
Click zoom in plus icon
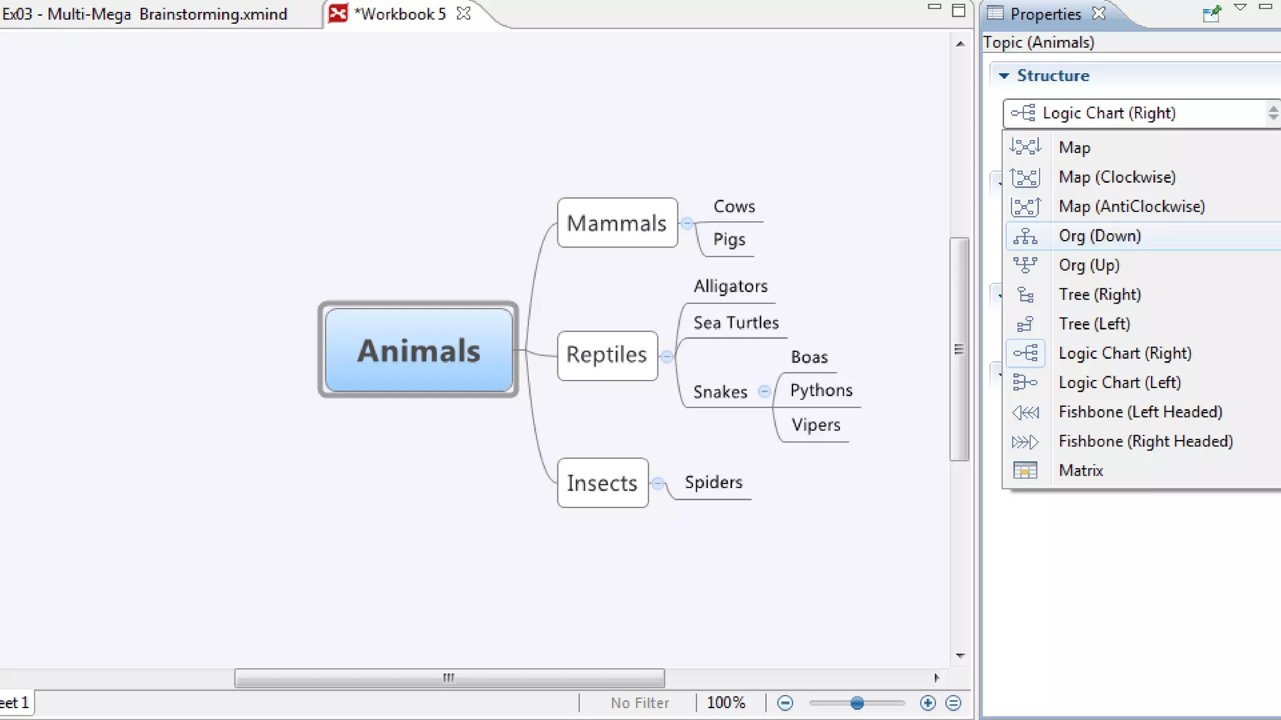(x=928, y=703)
